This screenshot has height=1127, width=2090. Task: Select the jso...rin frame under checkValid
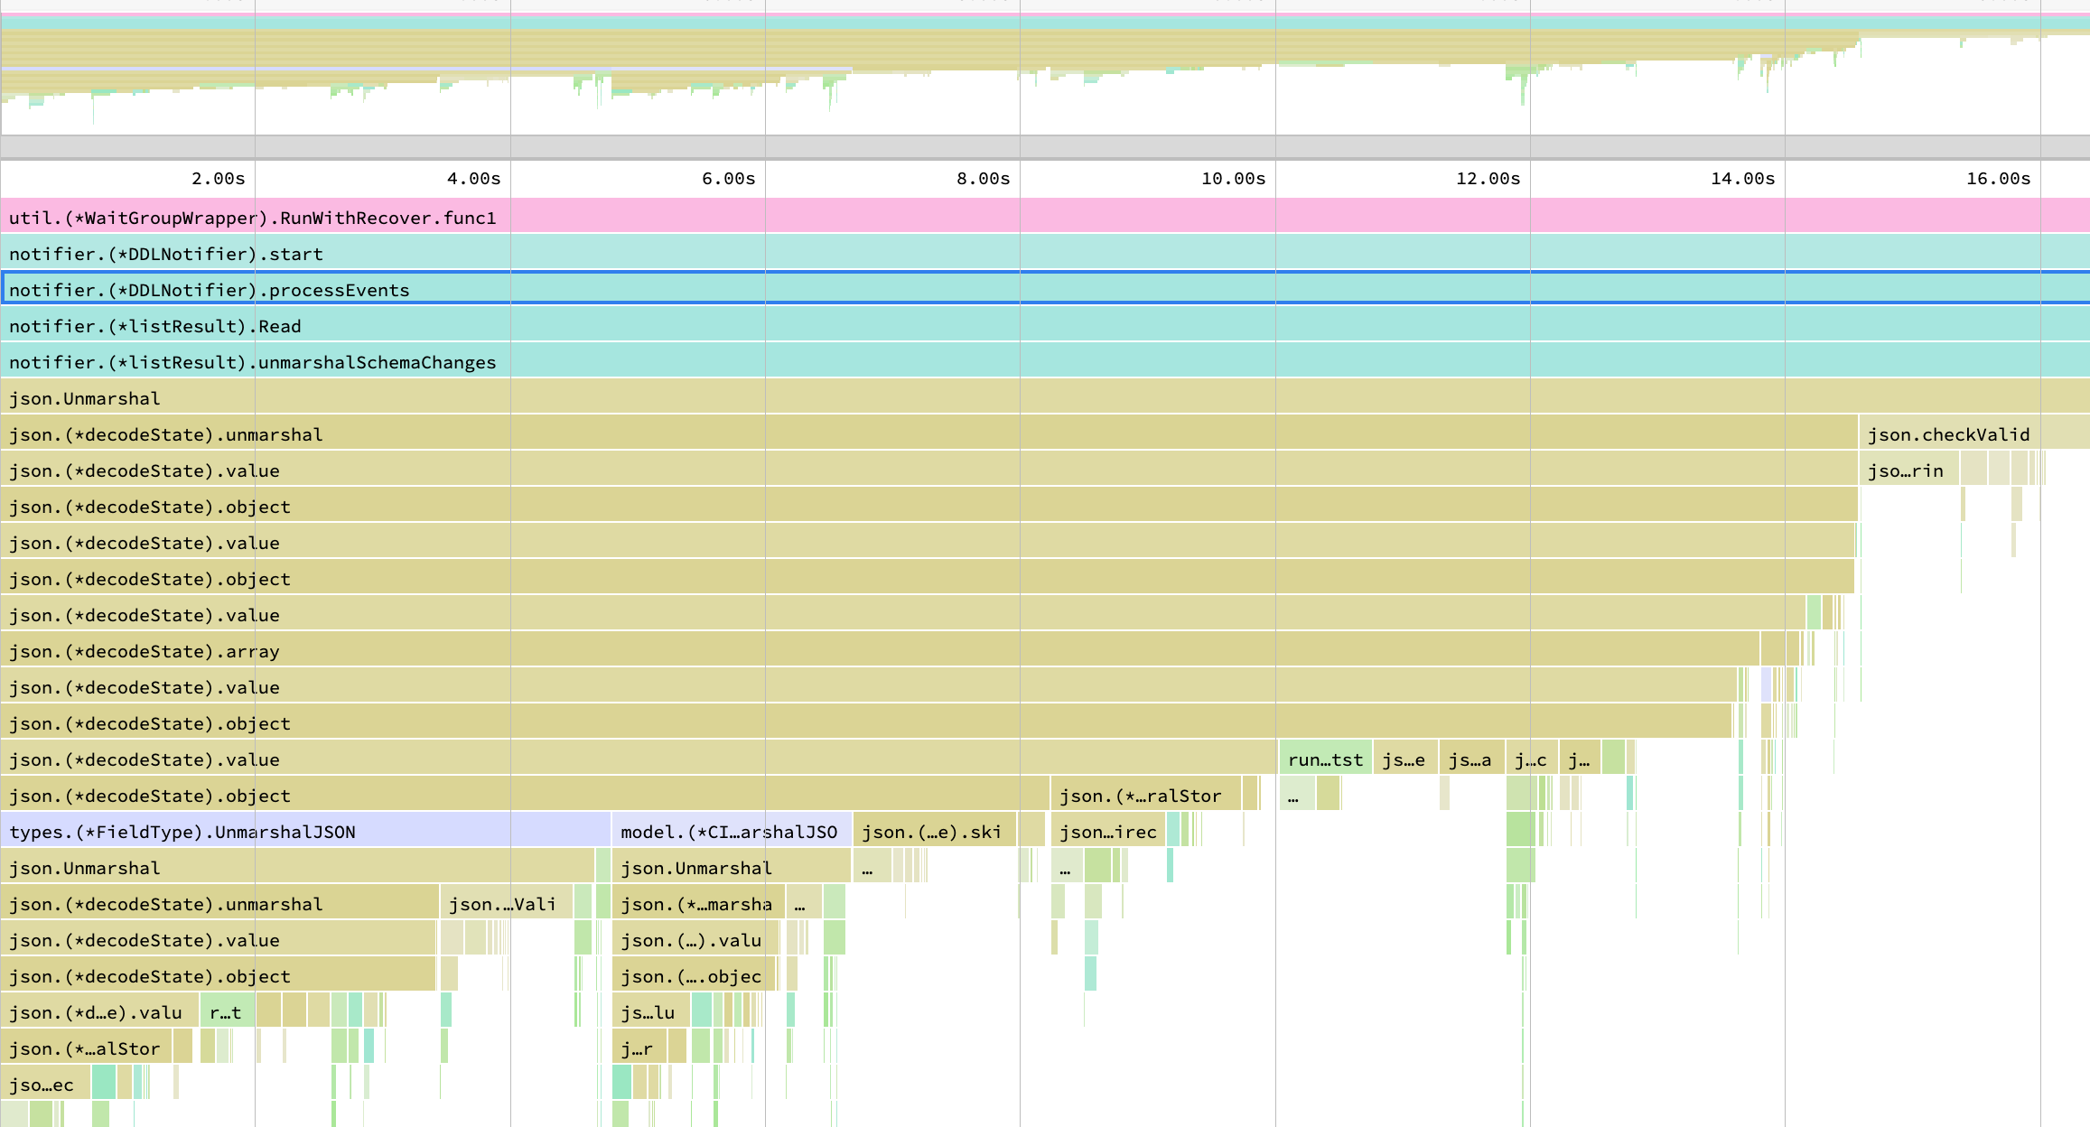coord(1906,470)
